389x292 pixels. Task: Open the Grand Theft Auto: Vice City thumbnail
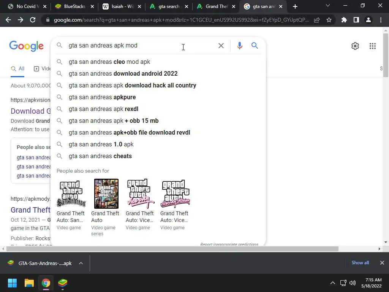coord(141,194)
